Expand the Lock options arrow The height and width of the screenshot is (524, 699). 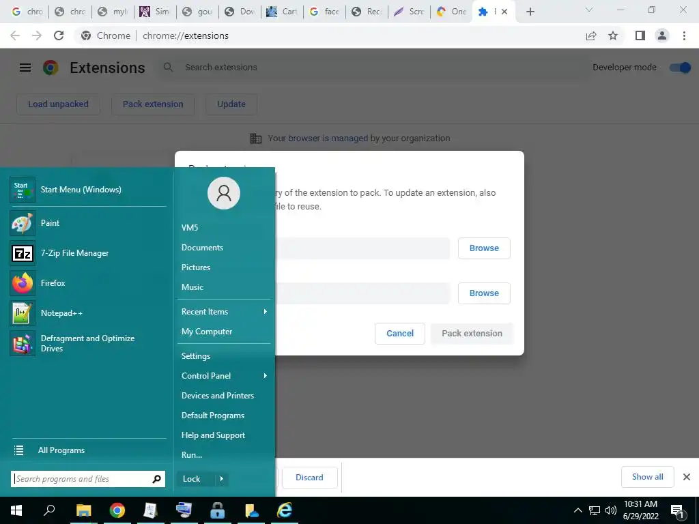click(x=222, y=479)
